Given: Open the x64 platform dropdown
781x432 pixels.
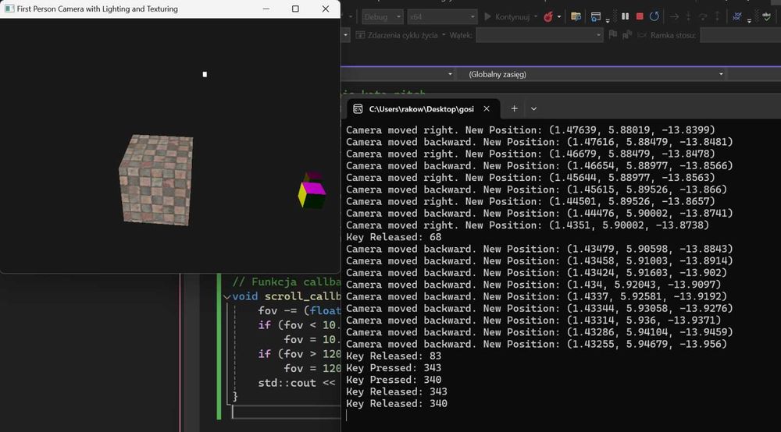Looking at the screenshot, I should (x=441, y=16).
